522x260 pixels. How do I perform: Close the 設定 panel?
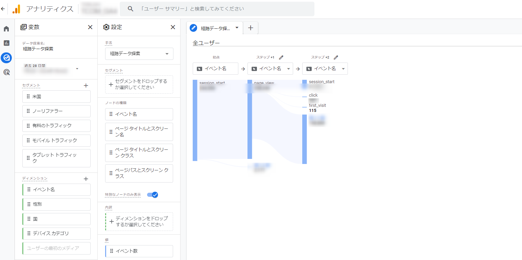pos(173,27)
